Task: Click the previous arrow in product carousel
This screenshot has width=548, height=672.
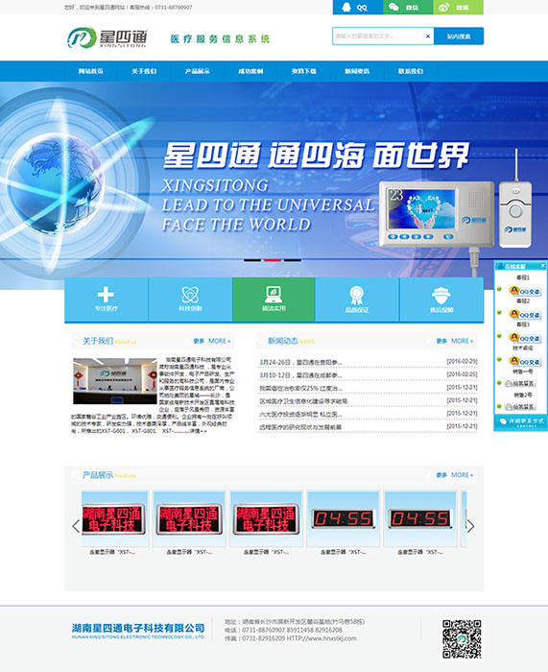Action: click(x=76, y=526)
